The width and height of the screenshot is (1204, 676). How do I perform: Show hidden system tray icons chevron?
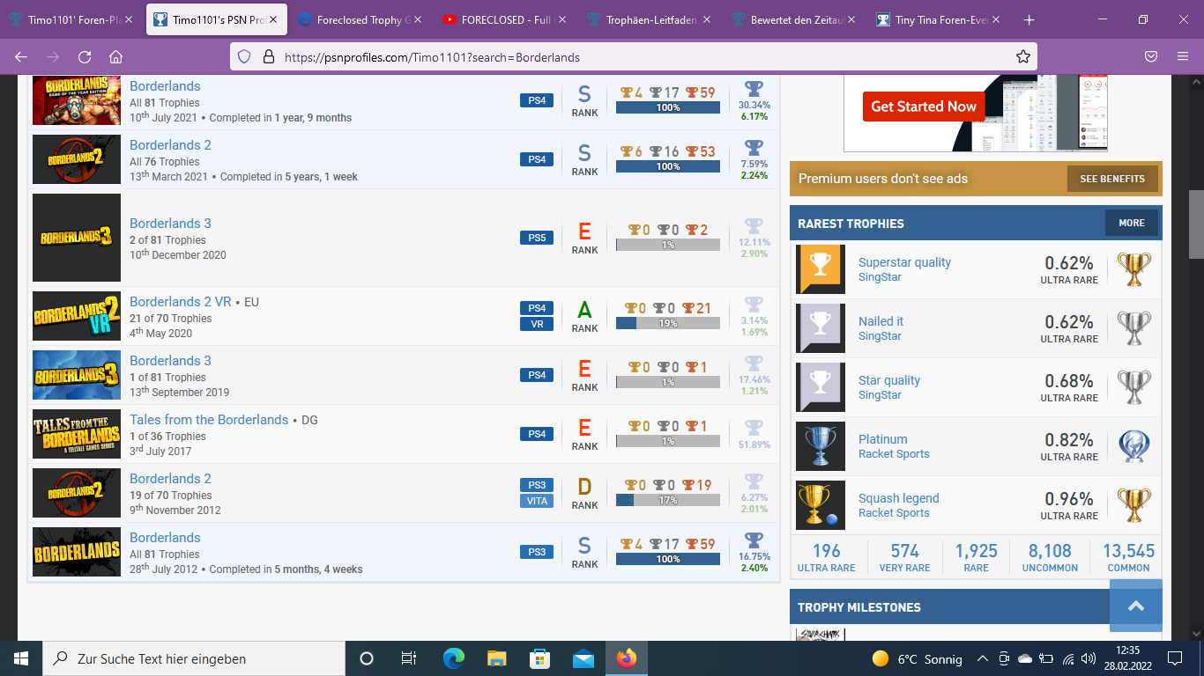pos(982,658)
